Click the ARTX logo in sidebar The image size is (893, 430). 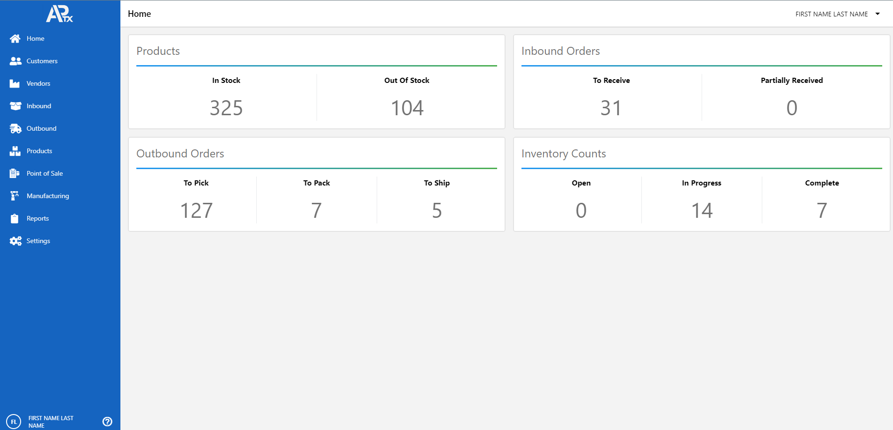[x=60, y=14]
